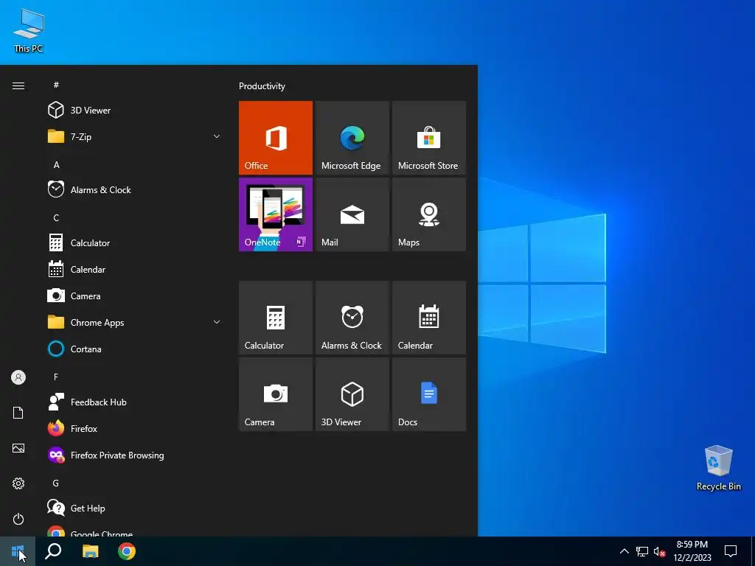Open taskbar Search magnifier
The image size is (755, 566).
pos(53,551)
